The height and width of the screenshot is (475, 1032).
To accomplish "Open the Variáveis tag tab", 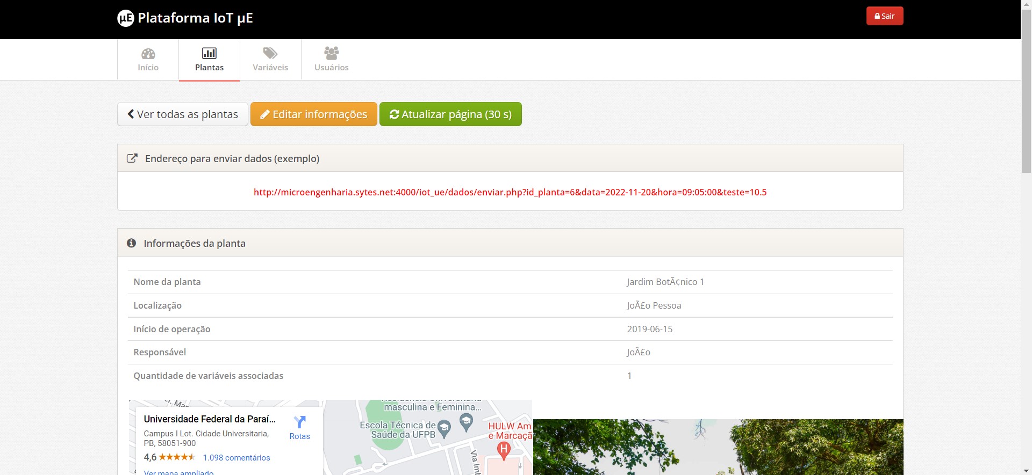I will [x=270, y=60].
